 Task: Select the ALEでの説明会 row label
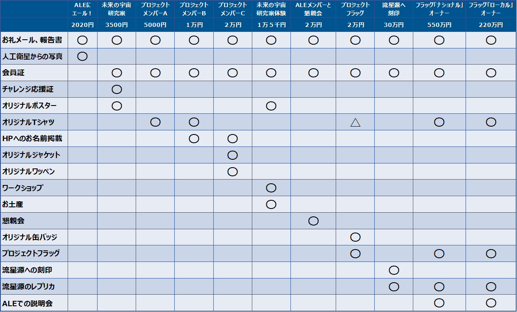click(27, 303)
